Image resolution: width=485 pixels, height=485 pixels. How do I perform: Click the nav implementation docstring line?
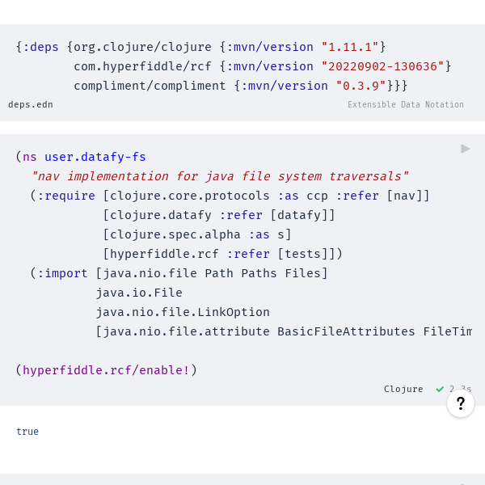(x=220, y=176)
